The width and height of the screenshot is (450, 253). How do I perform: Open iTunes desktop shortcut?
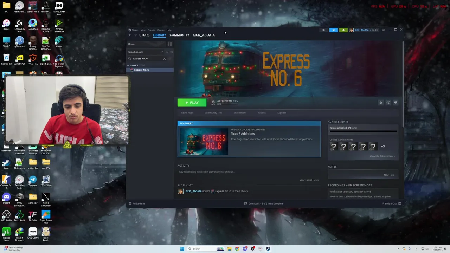click(x=6, y=25)
